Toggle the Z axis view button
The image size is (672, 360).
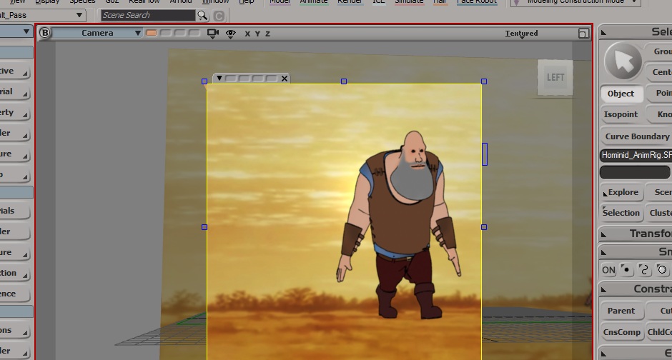[267, 34]
